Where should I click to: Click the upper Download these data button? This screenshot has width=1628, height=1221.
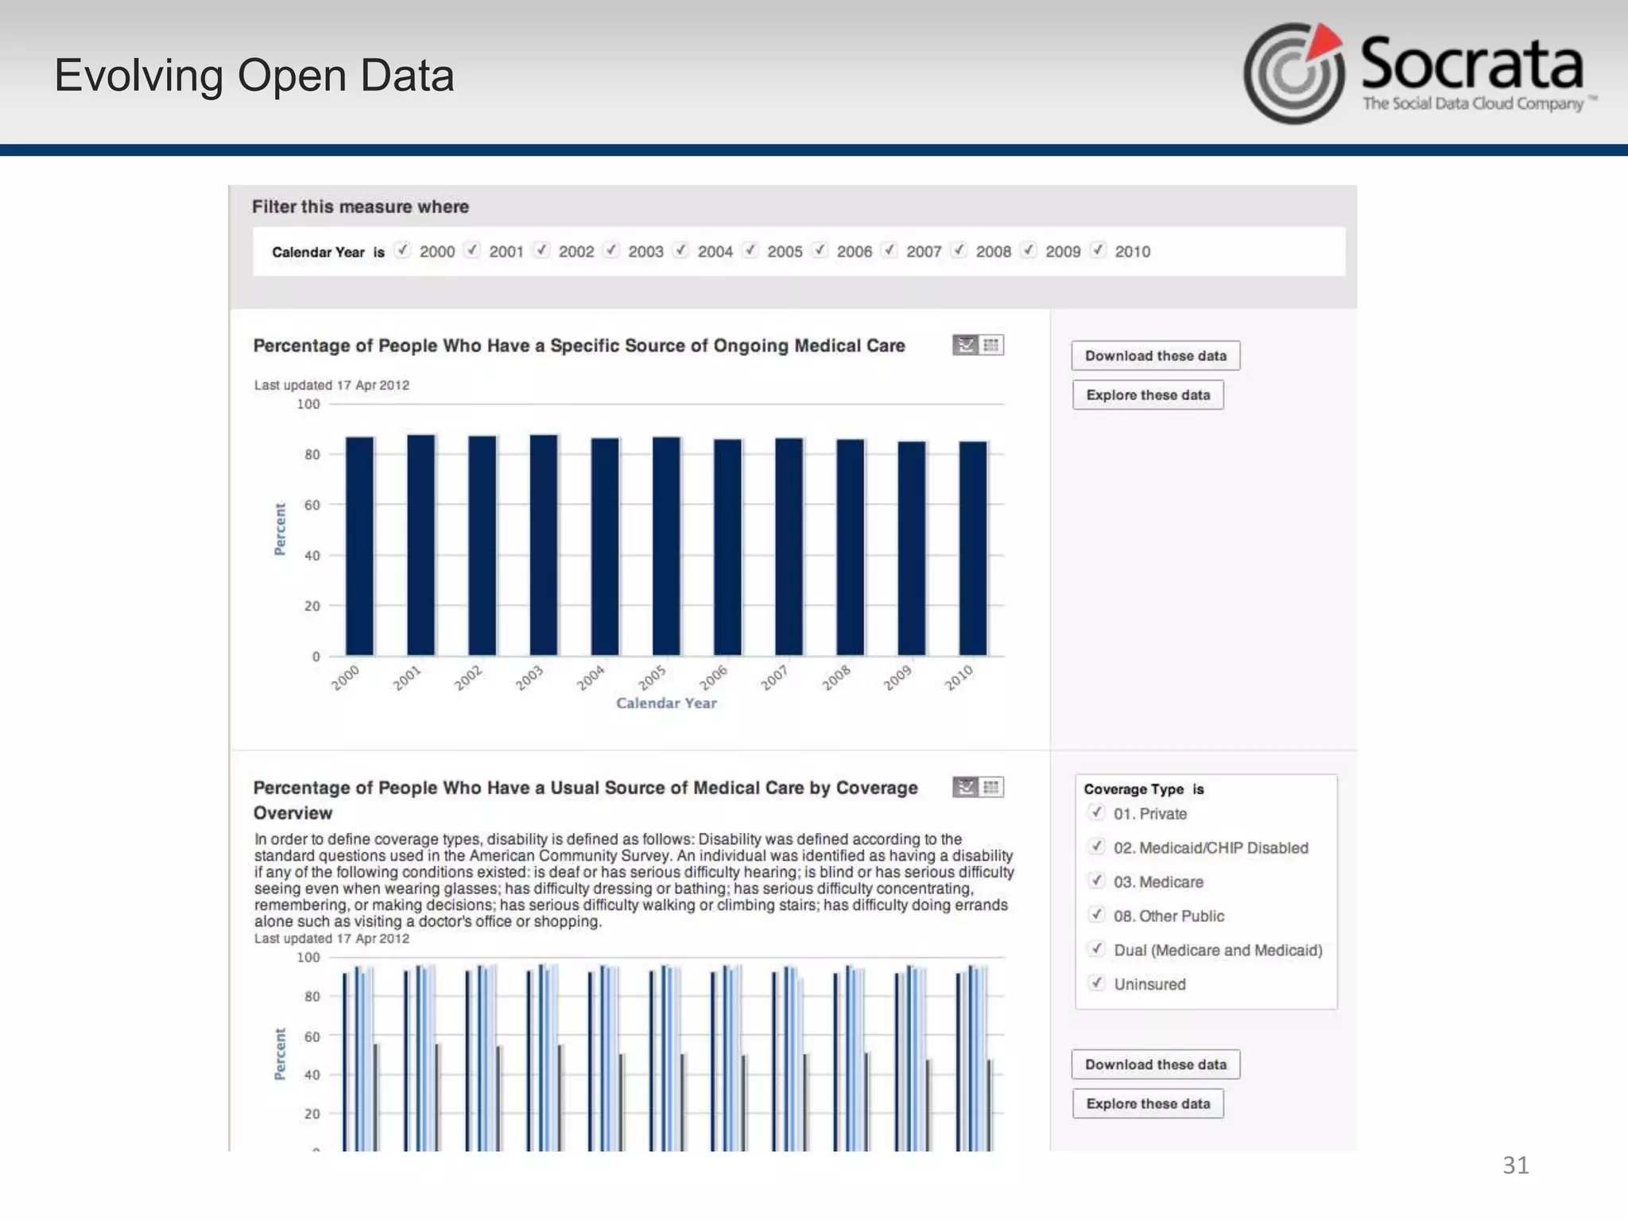point(1155,355)
